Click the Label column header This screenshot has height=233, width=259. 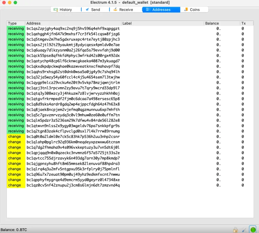[163, 23]
